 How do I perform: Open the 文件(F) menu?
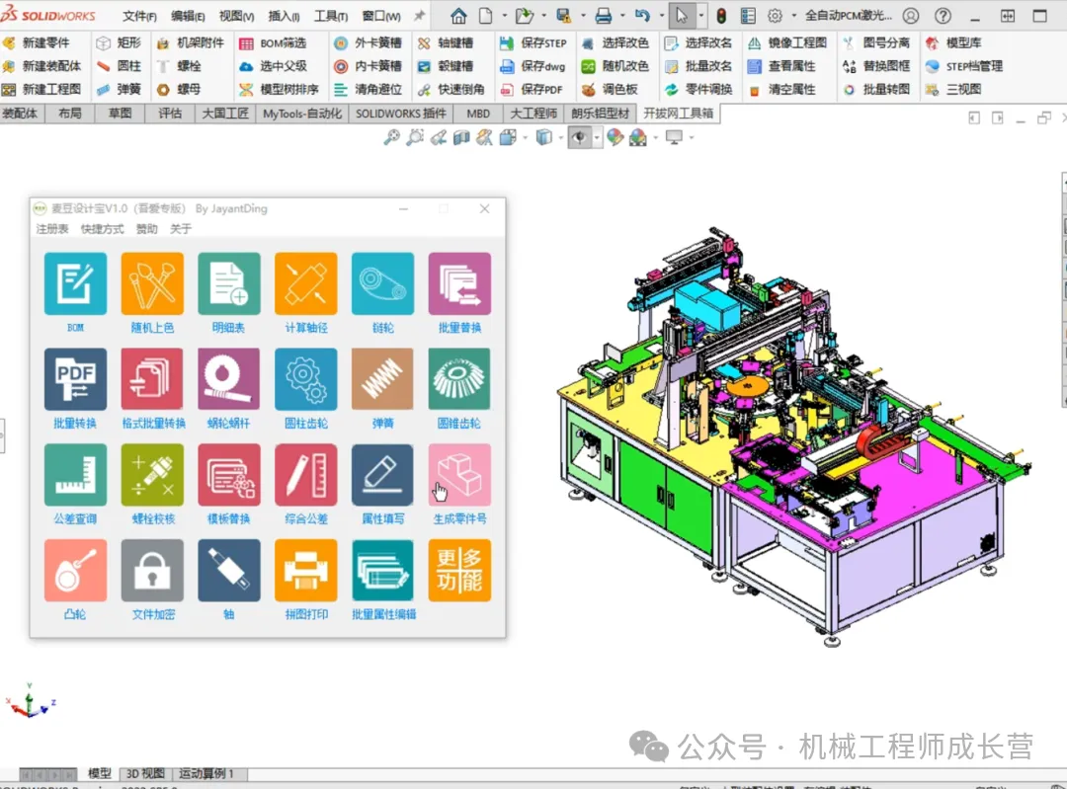point(139,16)
